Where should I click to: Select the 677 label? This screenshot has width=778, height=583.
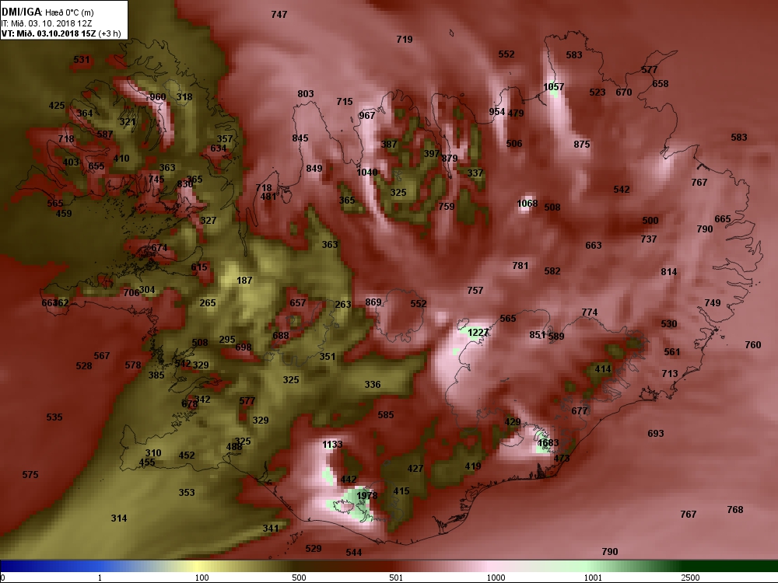point(580,410)
